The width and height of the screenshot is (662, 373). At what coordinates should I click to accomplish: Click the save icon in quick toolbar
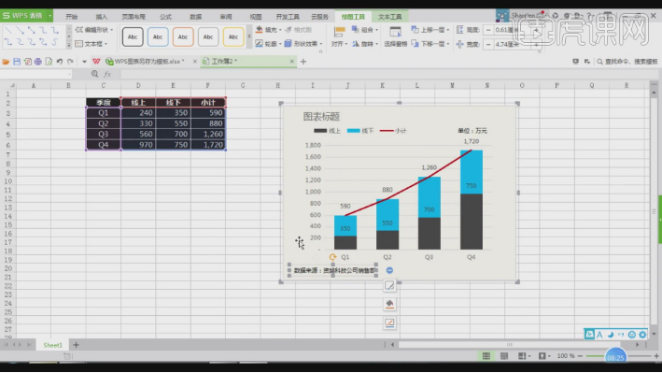[x=17, y=62]
